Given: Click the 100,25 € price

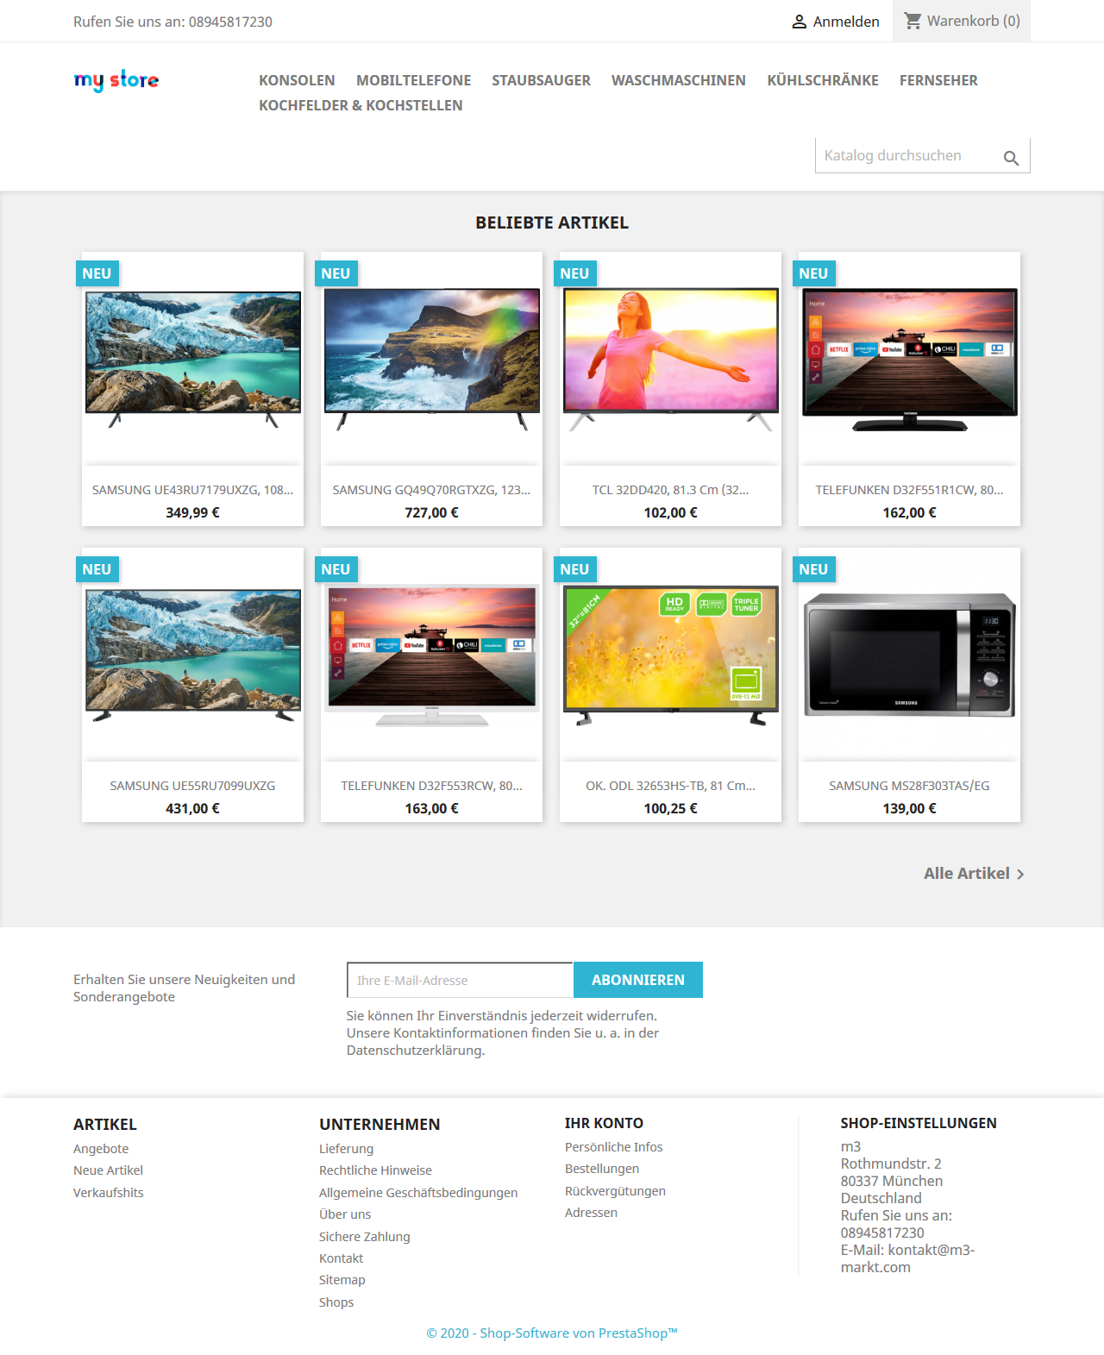Looking at the screenshot, I should point(670,808).
